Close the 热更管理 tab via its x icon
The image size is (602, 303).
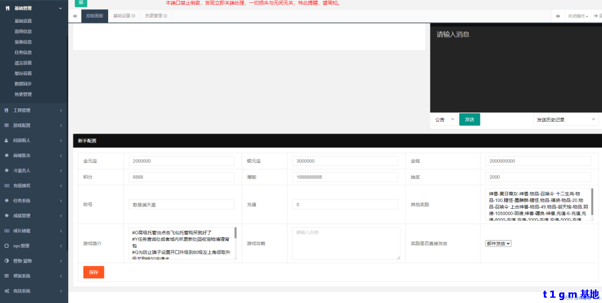(165, 16)
